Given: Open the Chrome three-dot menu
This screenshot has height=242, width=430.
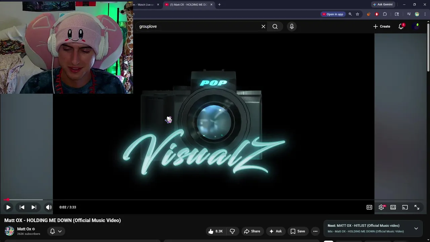Looking at the screenshot, I should 425,14.
